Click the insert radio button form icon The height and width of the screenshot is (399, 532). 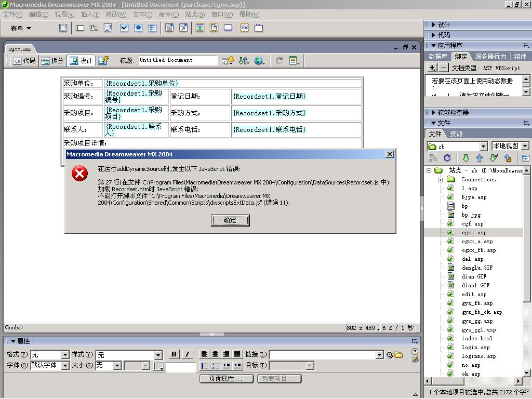pos(138,28)
